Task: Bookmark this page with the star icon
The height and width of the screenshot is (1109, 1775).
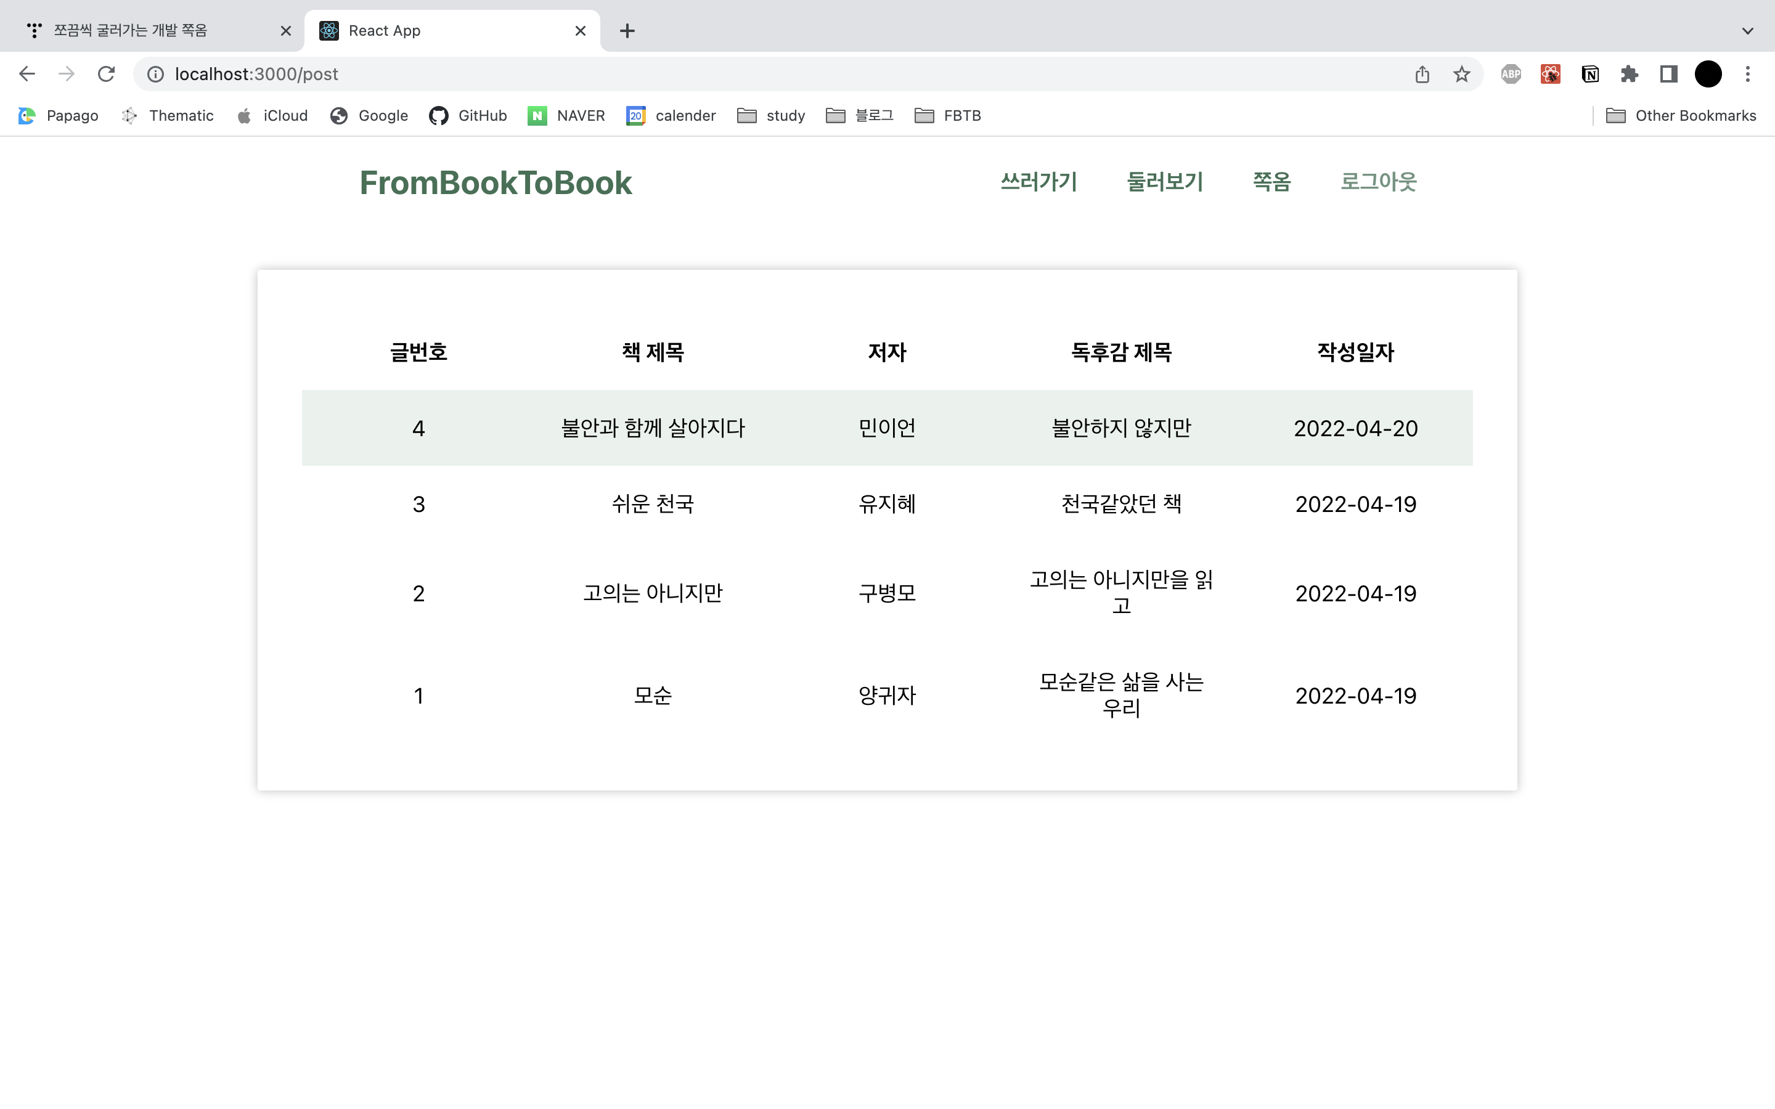Action: tap(1461, 74)
